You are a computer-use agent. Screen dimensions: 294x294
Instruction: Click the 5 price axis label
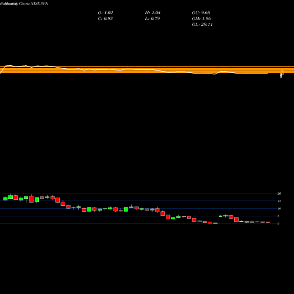coord(278,216)
